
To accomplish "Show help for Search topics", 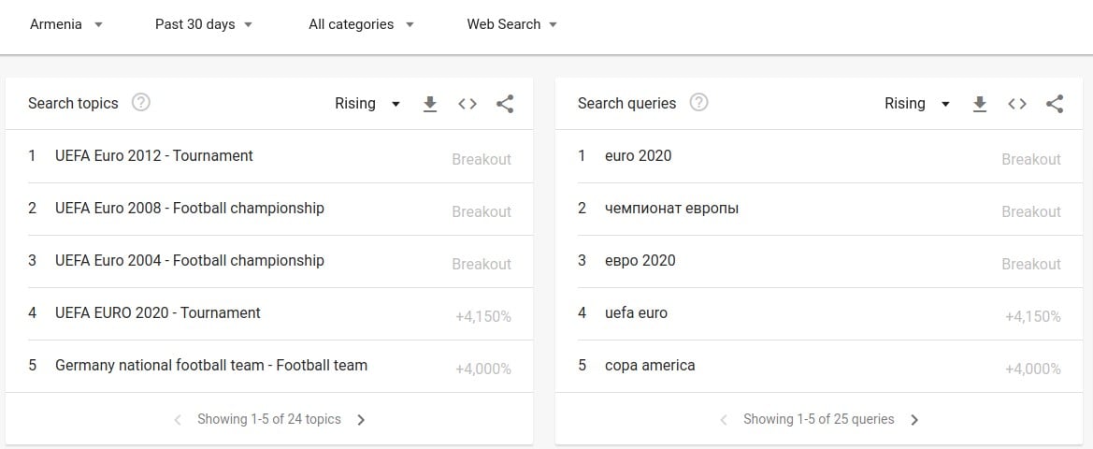I will click(x=141, y=103).
